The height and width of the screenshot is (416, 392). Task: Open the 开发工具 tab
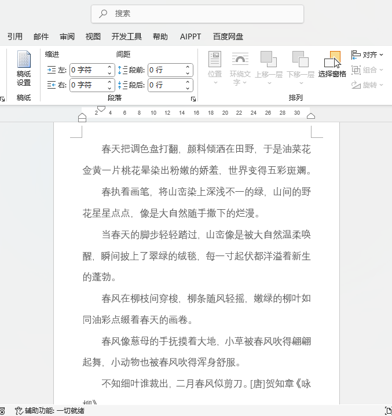pos(127,37)
